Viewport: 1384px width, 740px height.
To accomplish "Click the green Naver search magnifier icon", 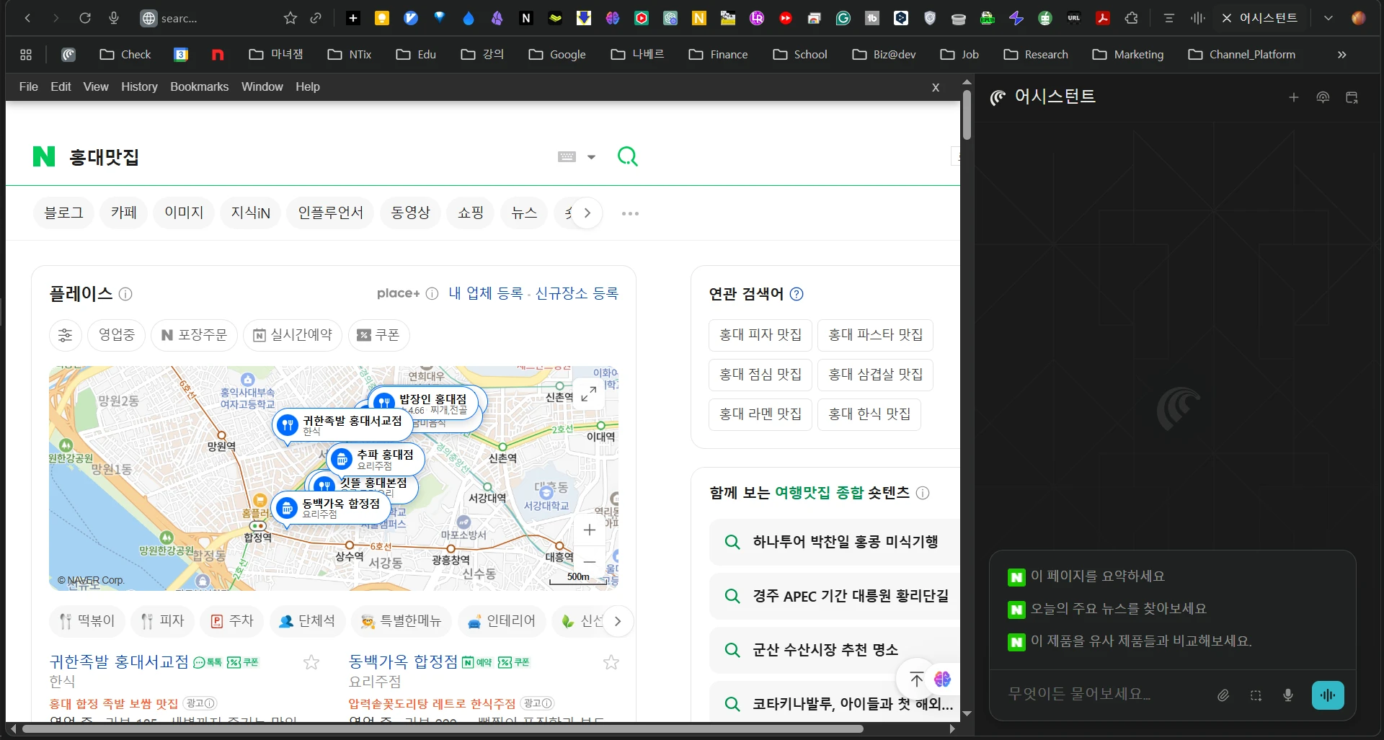I will point(627,156).
